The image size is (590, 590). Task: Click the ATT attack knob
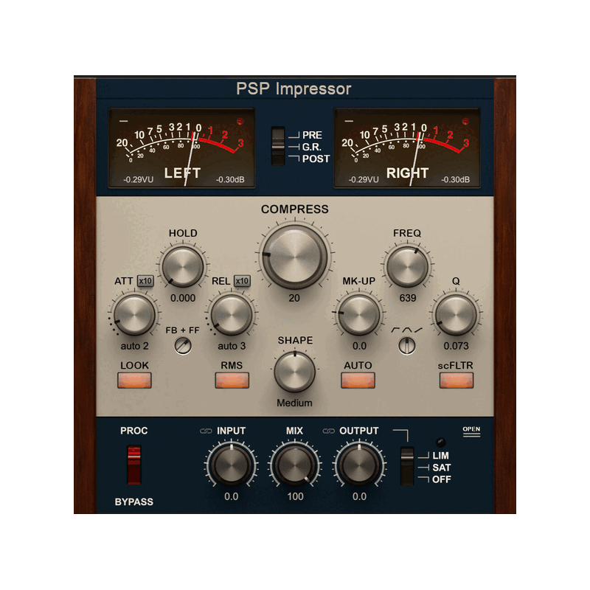tap(134, 315)
